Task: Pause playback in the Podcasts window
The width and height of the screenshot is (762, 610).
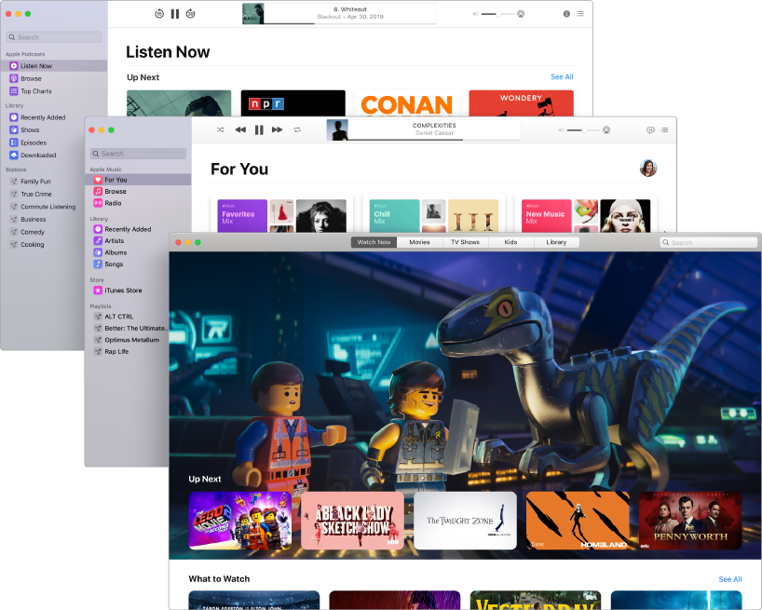Action: tap(175, 14)
